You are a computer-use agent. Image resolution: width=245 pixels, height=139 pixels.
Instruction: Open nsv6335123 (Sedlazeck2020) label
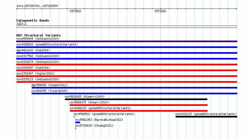pyautogui.click(x=38, y=79)
